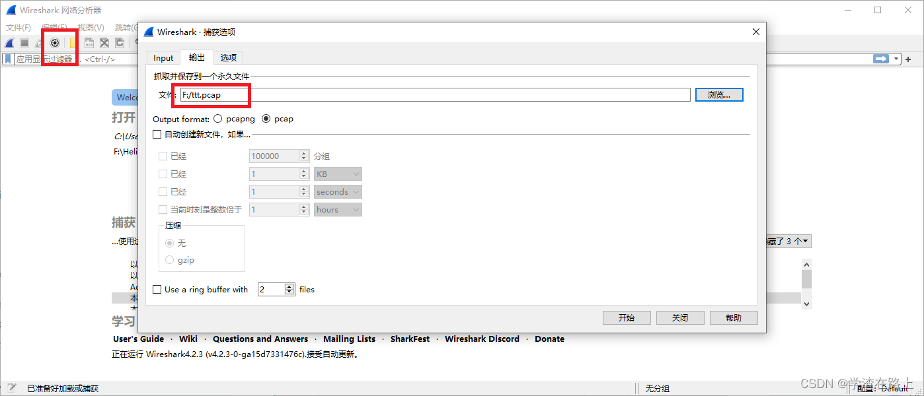Click the 开始 start button
Viewport: 924px width, 396px height.
point(627,318)
